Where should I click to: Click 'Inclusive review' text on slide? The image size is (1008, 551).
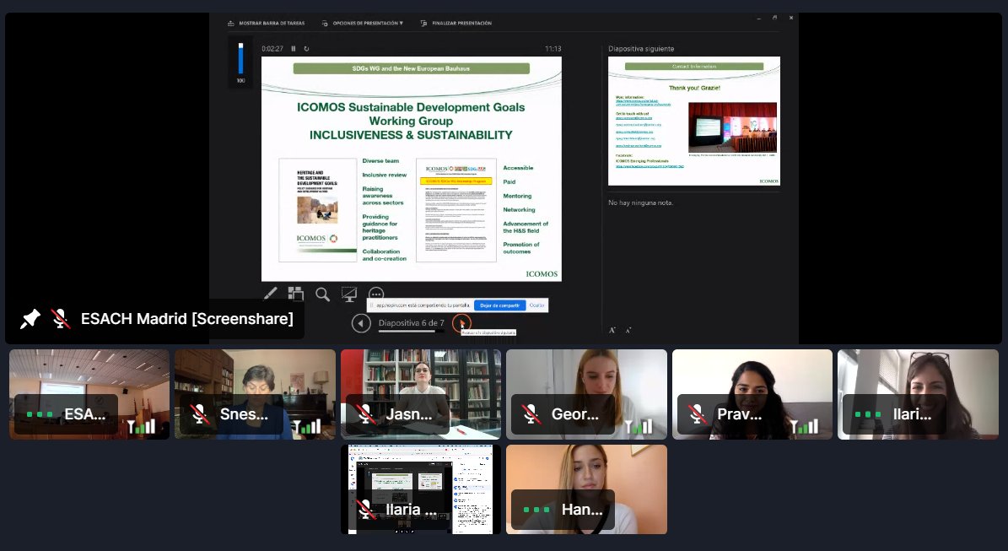coord(385,175)
